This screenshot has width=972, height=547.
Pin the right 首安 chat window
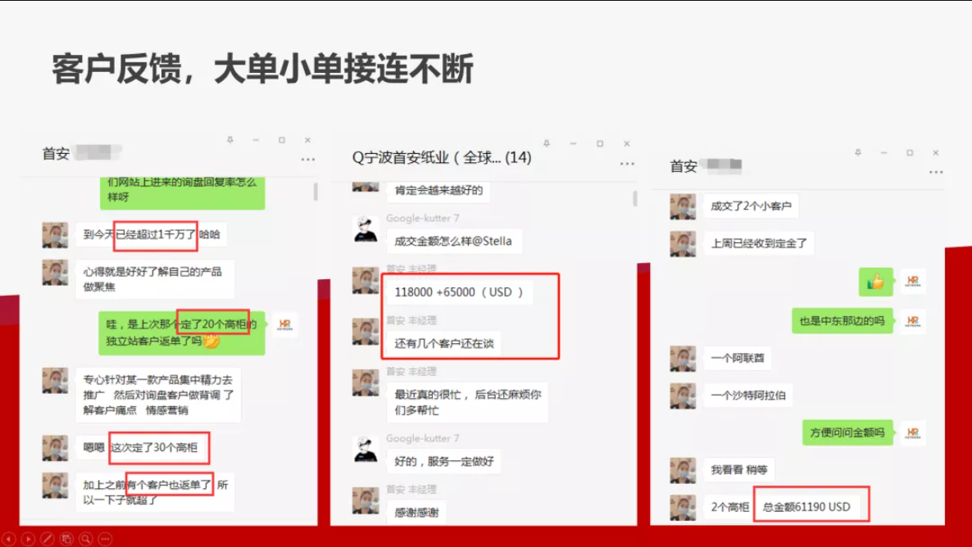(x=858, y=152)
